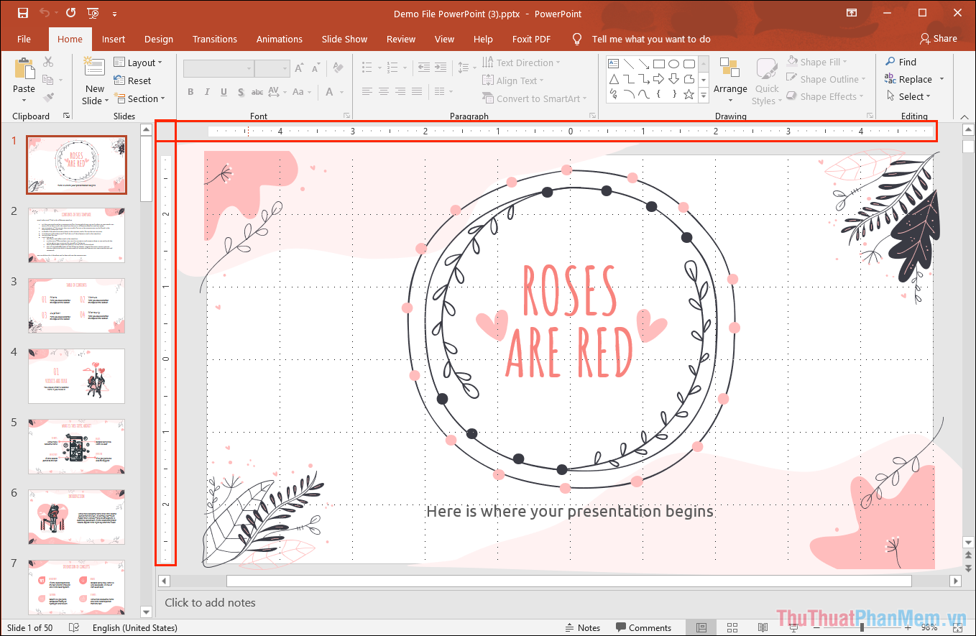Select the Oval shape tool
Viewport: 976px width, 636px height.
674,64
